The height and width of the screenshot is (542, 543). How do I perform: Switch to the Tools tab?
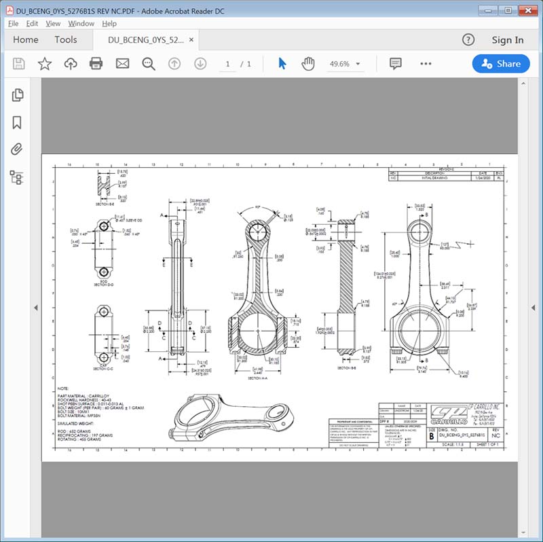pyautogui.click(x=66, y=40)
